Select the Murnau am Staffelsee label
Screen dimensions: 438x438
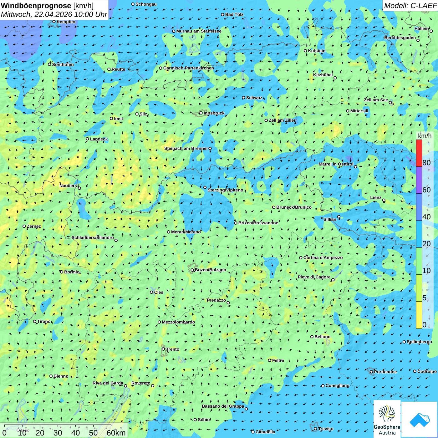tap(199, 31)
